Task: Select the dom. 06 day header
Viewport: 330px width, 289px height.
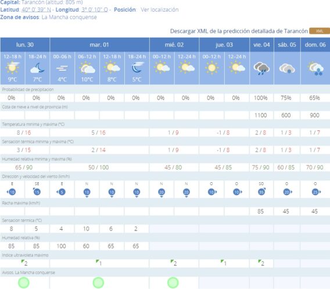Action: (x=315, y=45)
